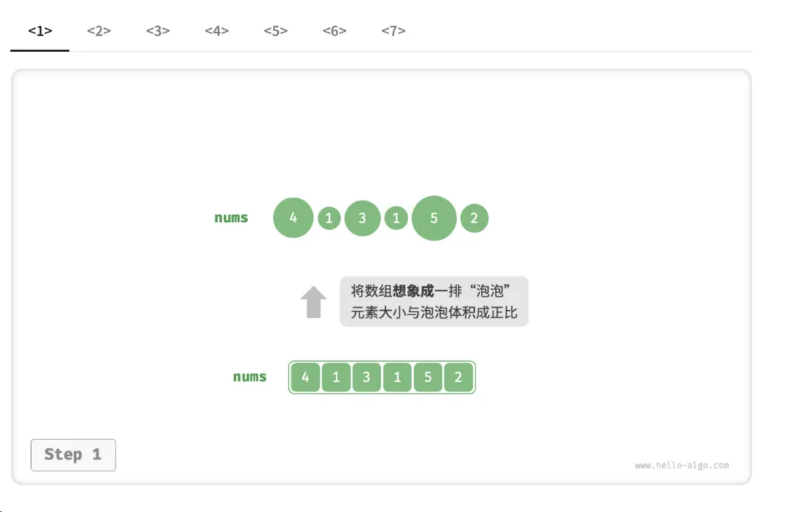Click the Step 1 button

tap(73, 455)
